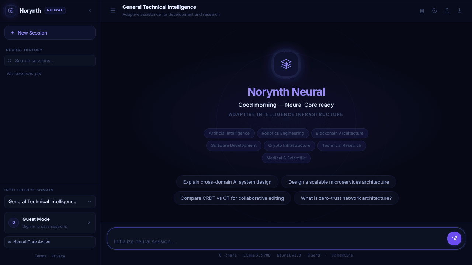Open the Privacy link
Viewport: 472px width, 265px height.
(58, 256)
